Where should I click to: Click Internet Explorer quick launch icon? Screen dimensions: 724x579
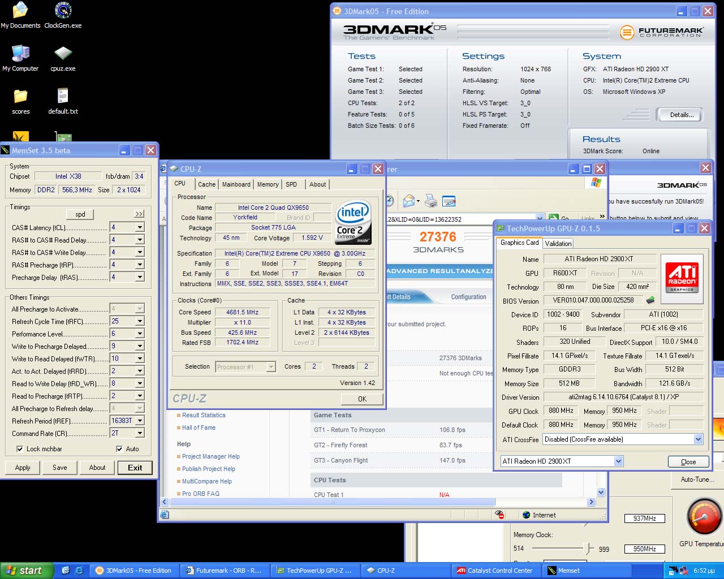tap(79, 571)
